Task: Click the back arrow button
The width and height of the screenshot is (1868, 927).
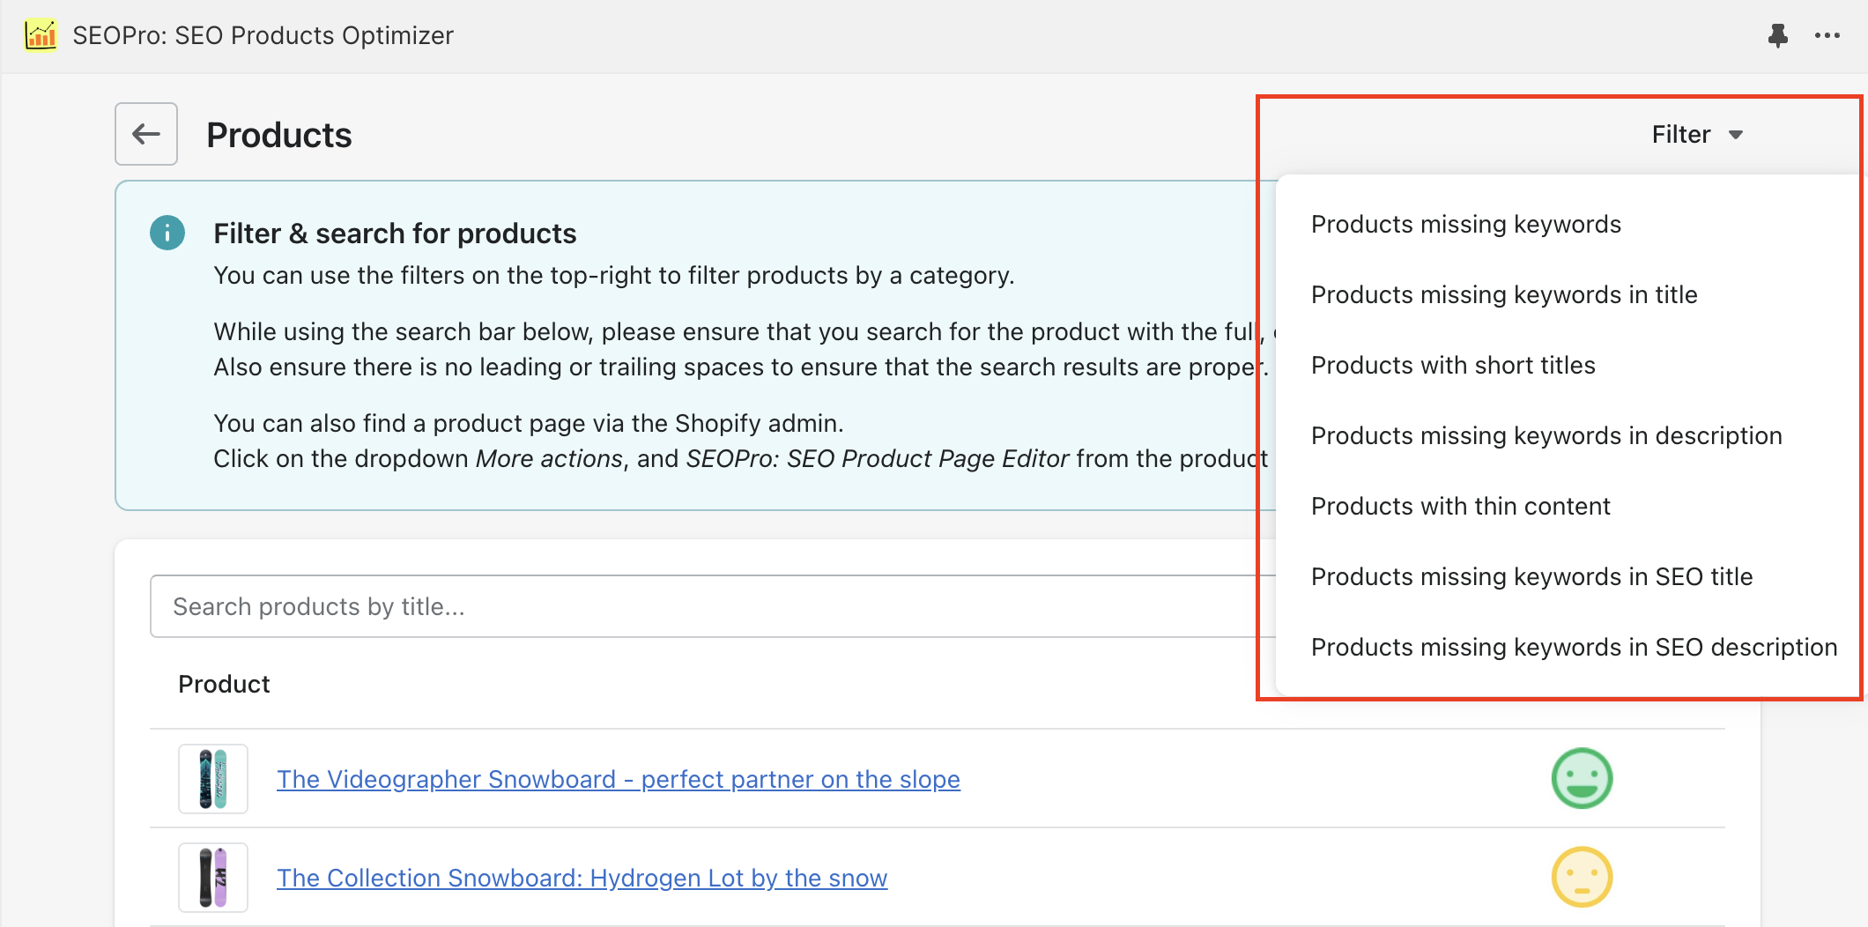Action: click(146, 134)
